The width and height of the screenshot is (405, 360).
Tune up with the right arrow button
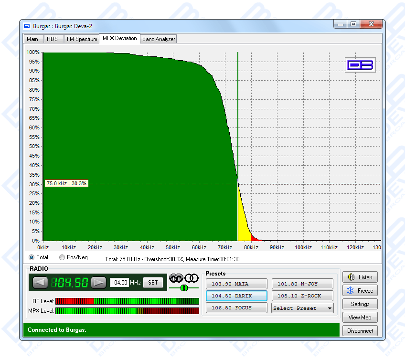coord(98,283)
